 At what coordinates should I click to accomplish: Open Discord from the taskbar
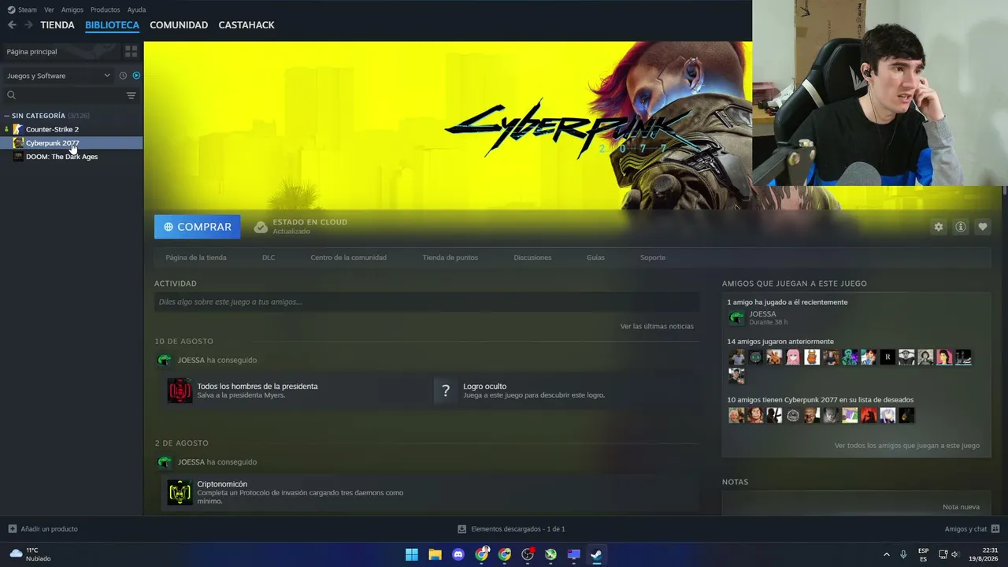pos(458,554)
